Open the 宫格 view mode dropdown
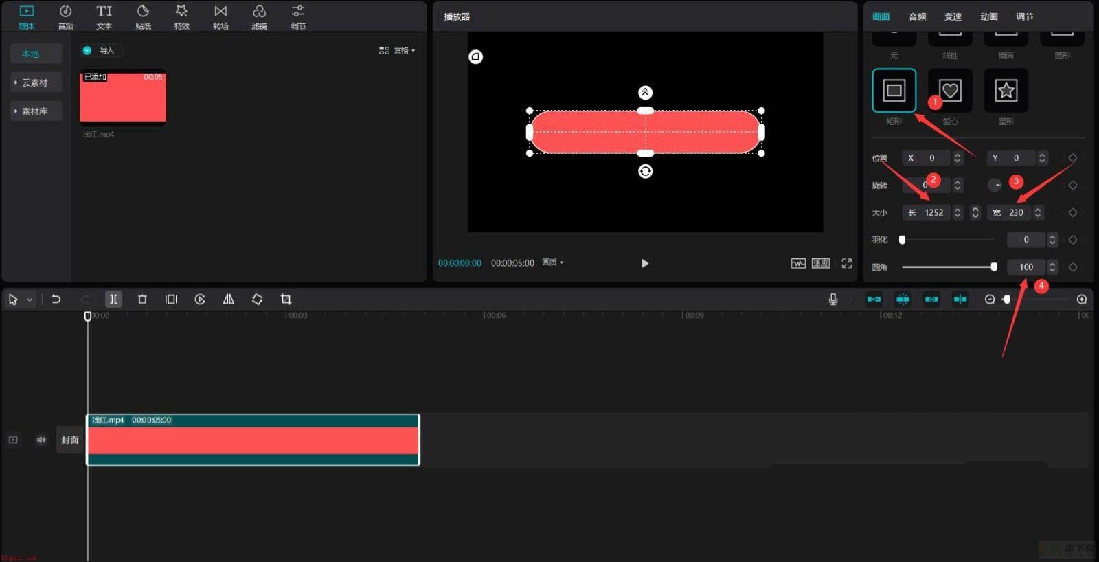Image resolution: width=1099 pixels, height=562 pixels. coord(397,50)
